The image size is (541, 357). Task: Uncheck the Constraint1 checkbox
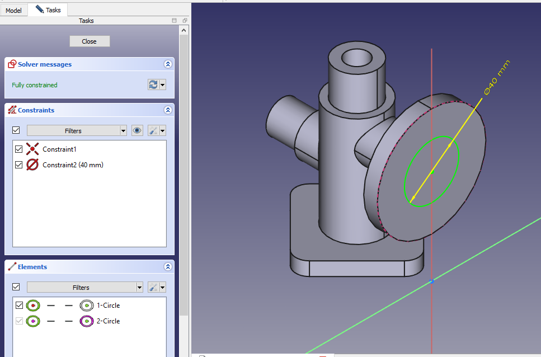click(18, 149)
